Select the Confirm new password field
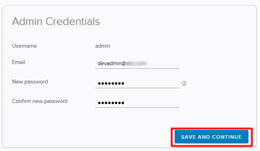The width and height of the screenshot is (260, 151). (137, 103)
